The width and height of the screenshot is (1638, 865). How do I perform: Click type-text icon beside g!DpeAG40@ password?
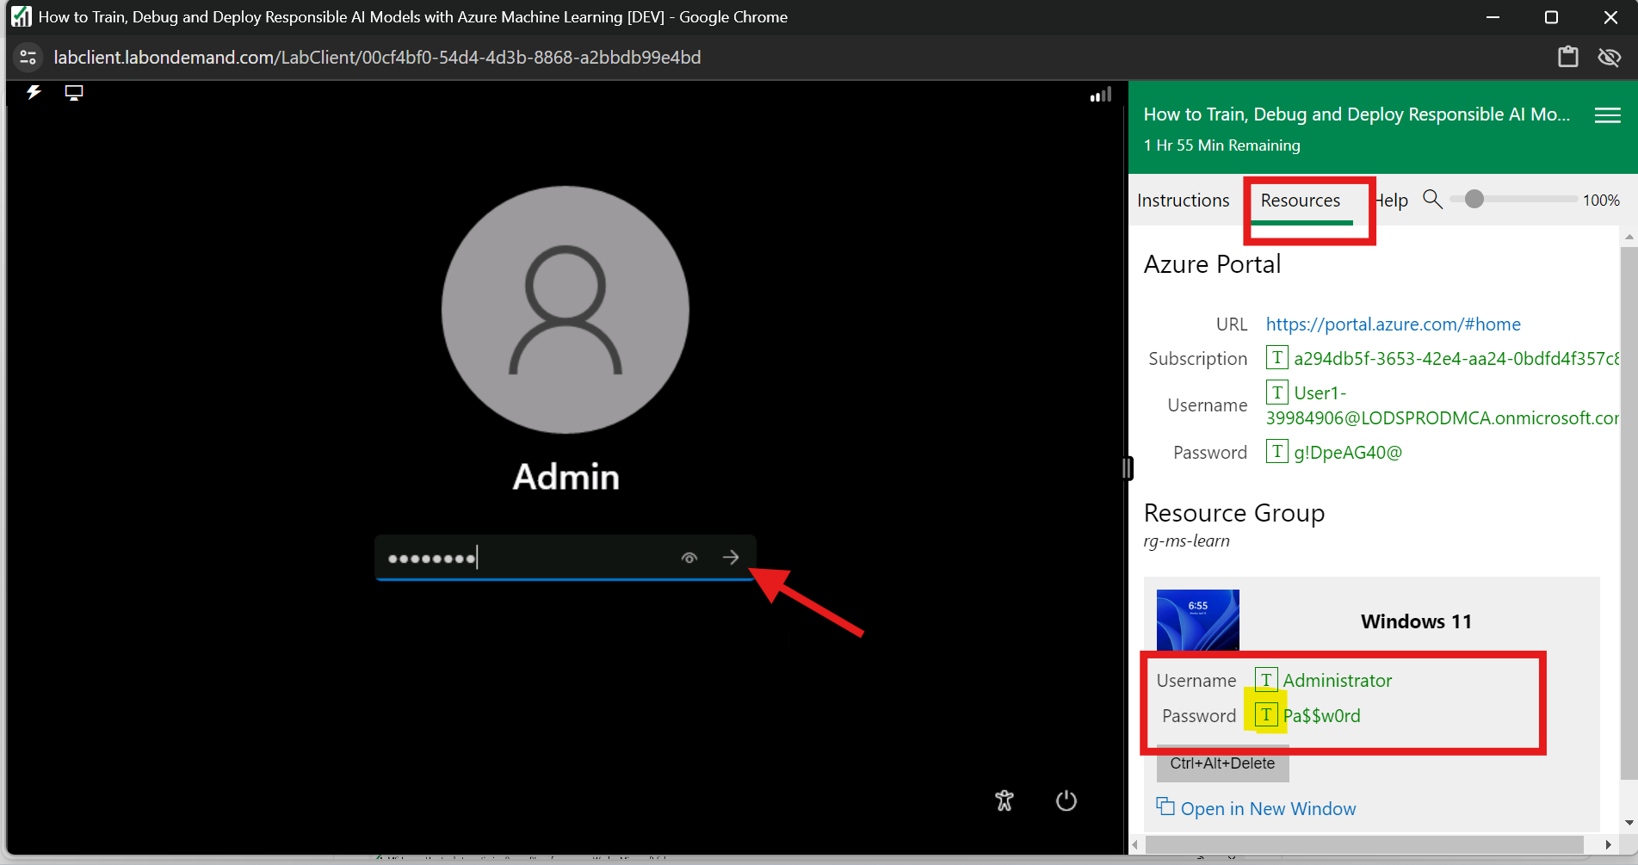(x=1277, y=451)
